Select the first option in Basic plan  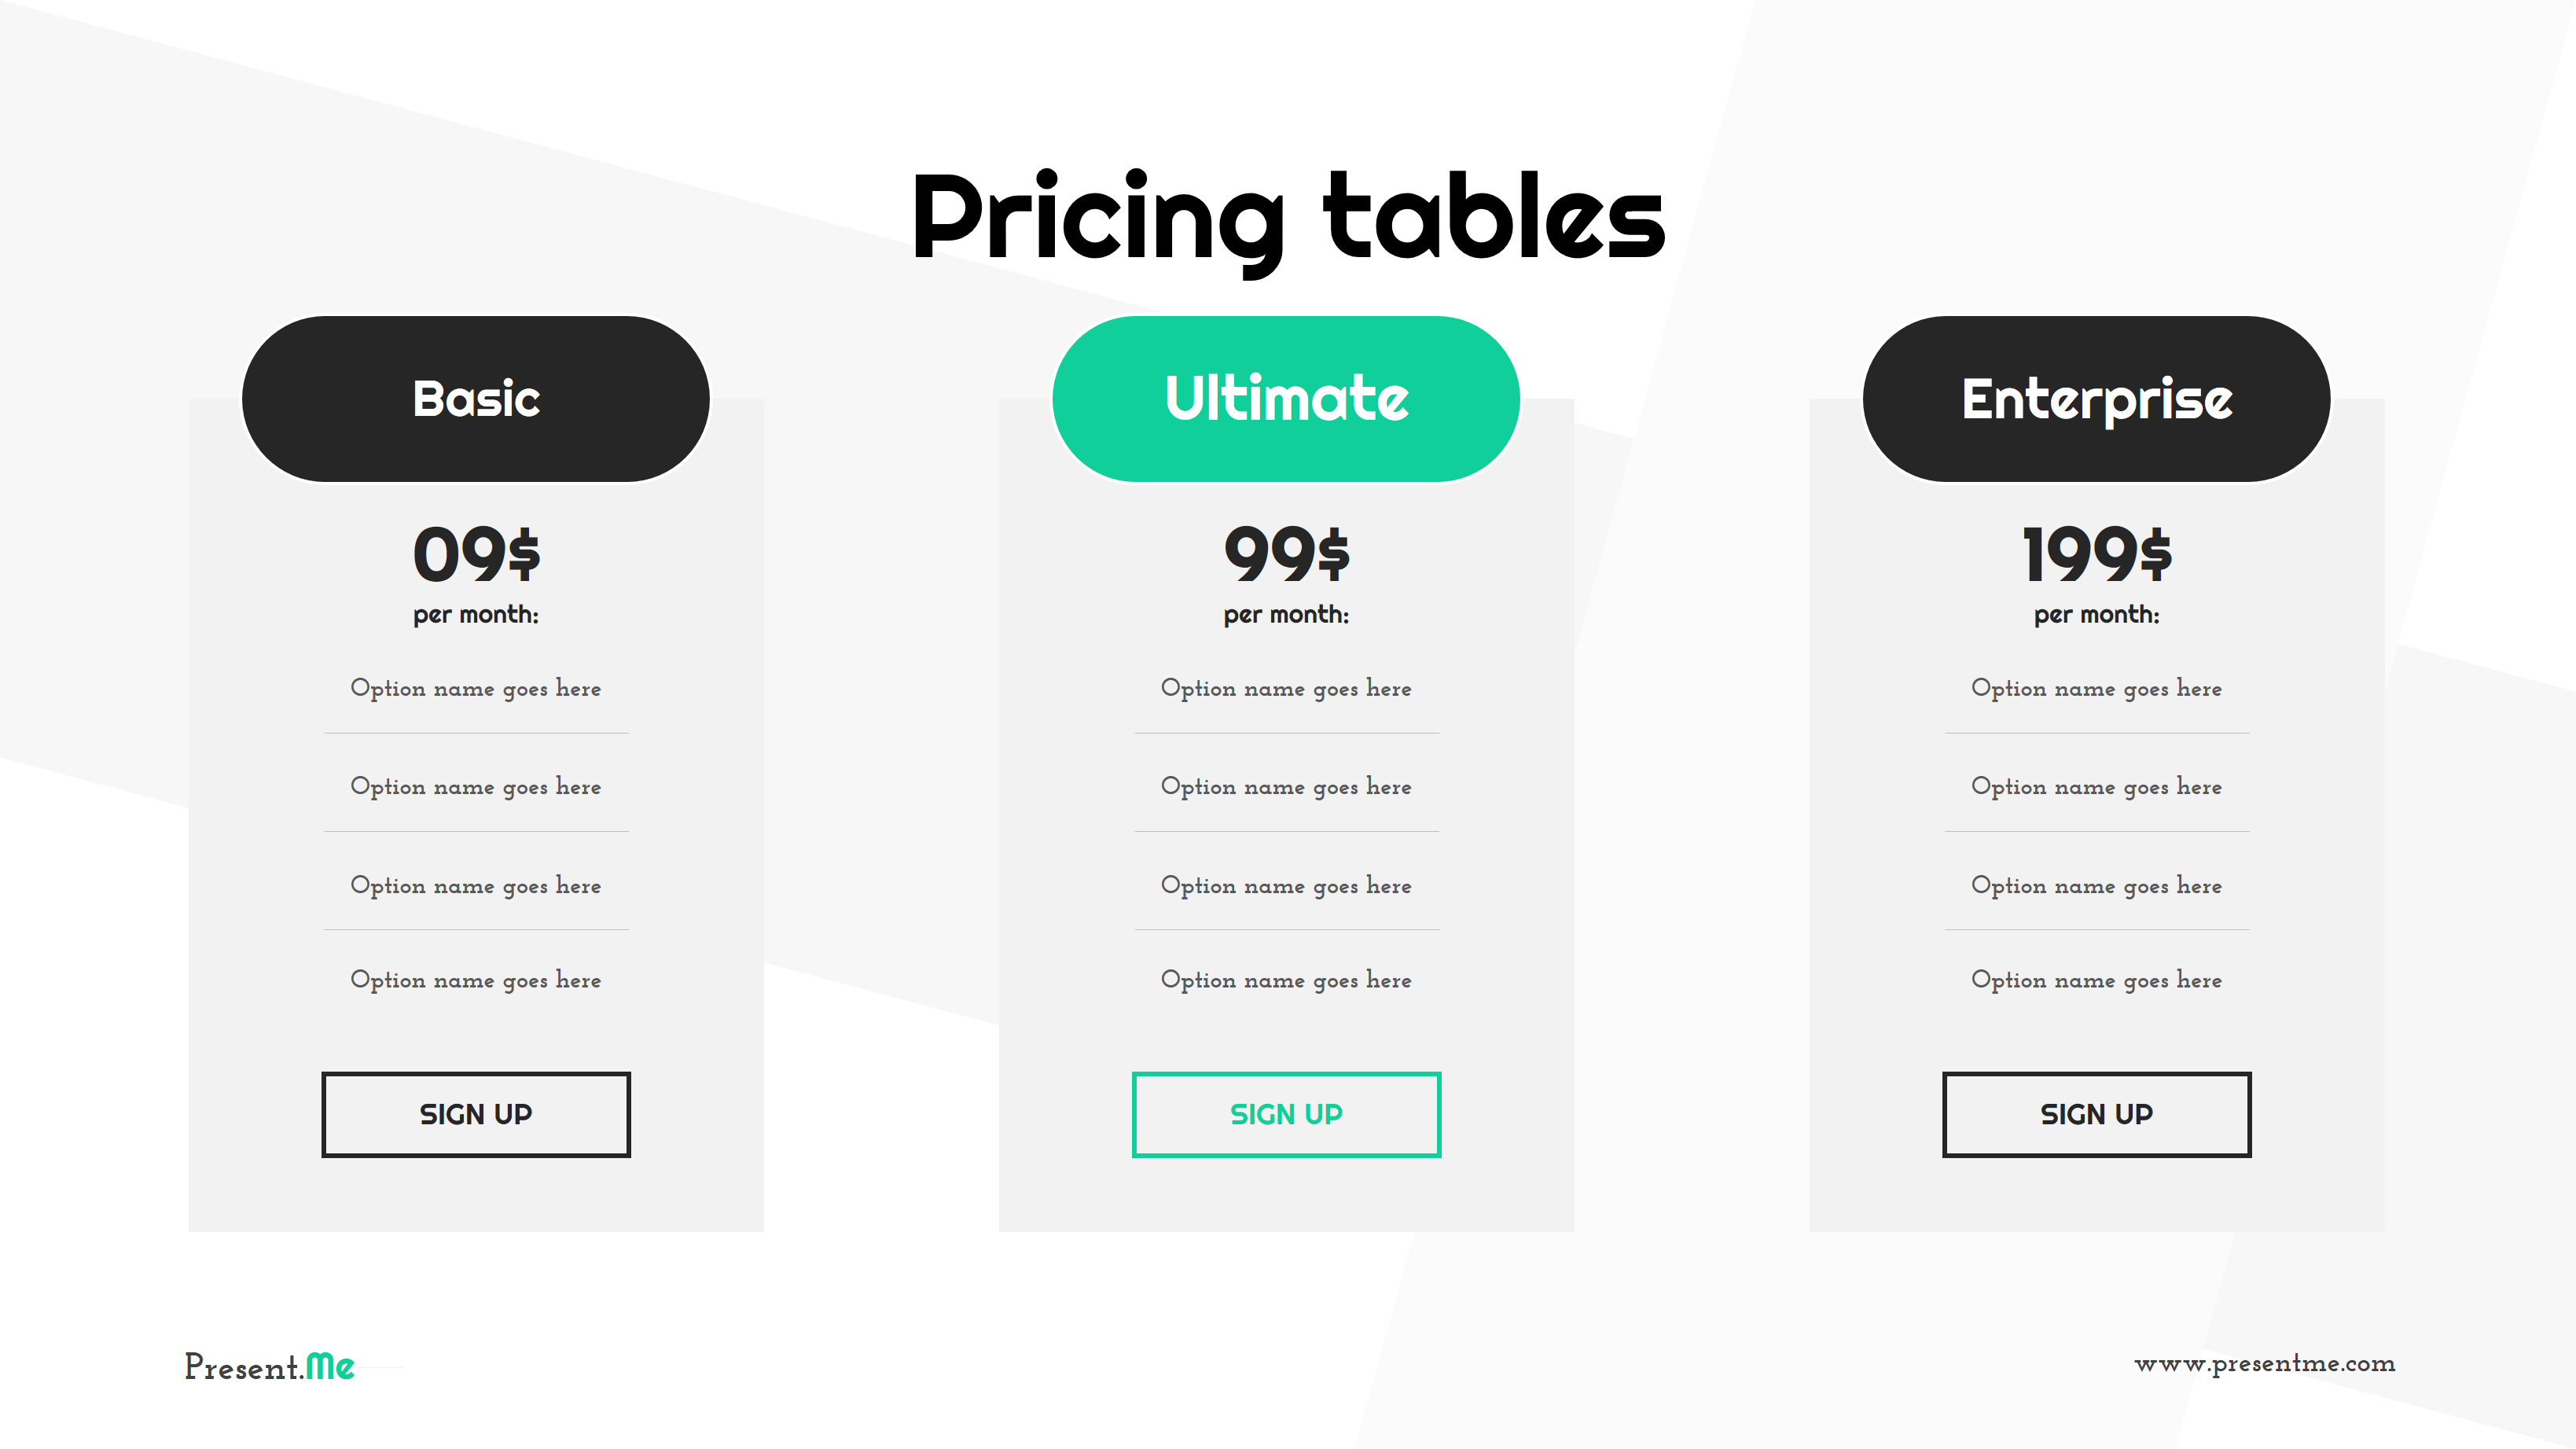[x=476, y=688]
